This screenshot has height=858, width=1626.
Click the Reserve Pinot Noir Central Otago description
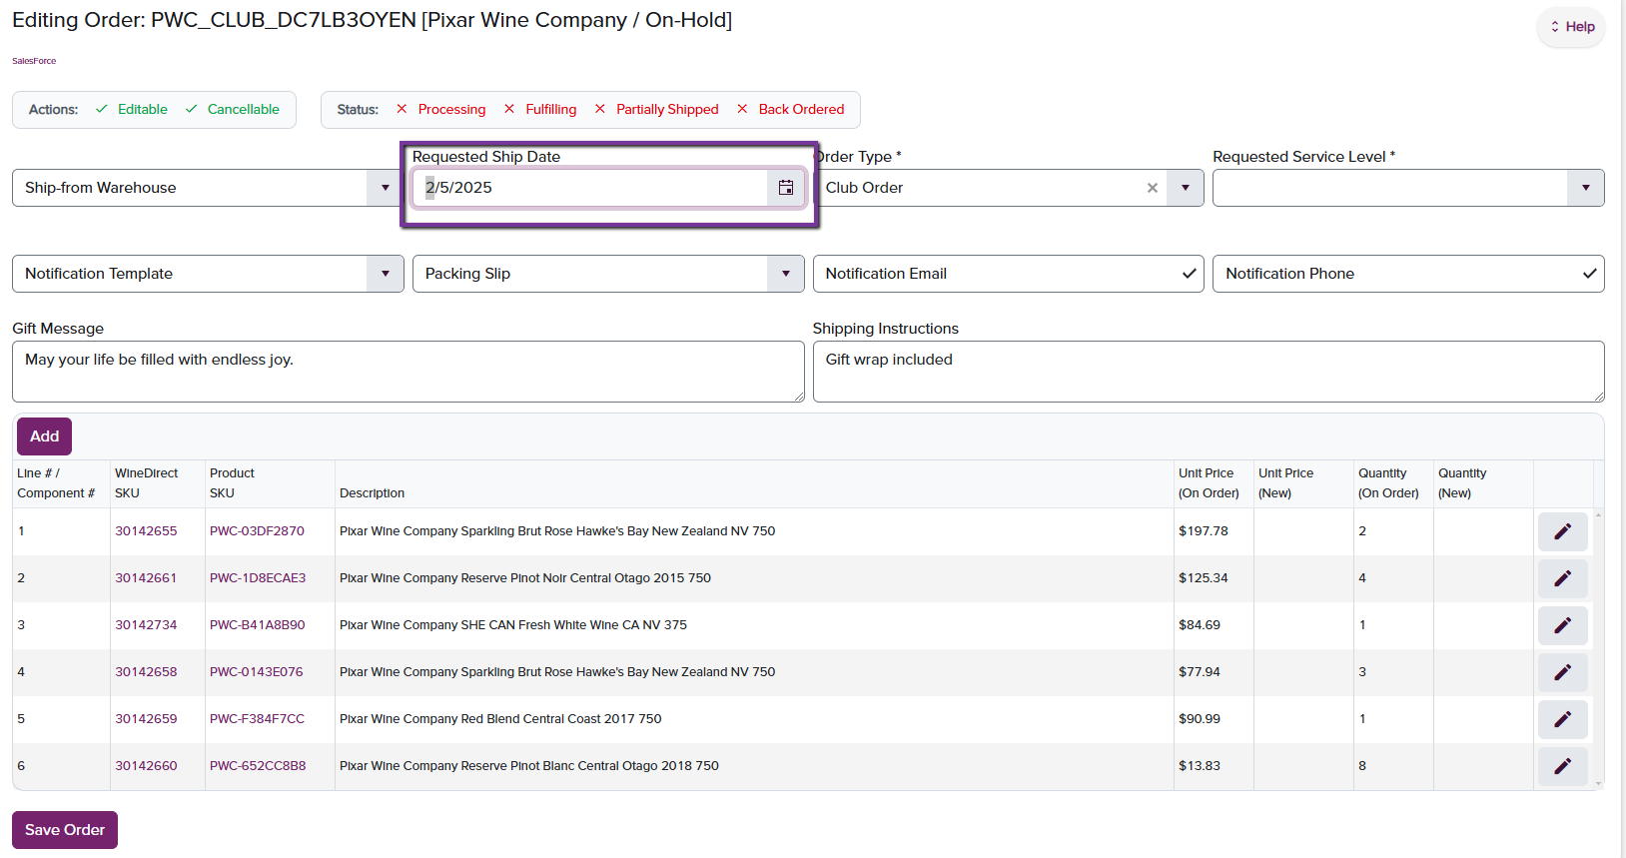point(525,578)
